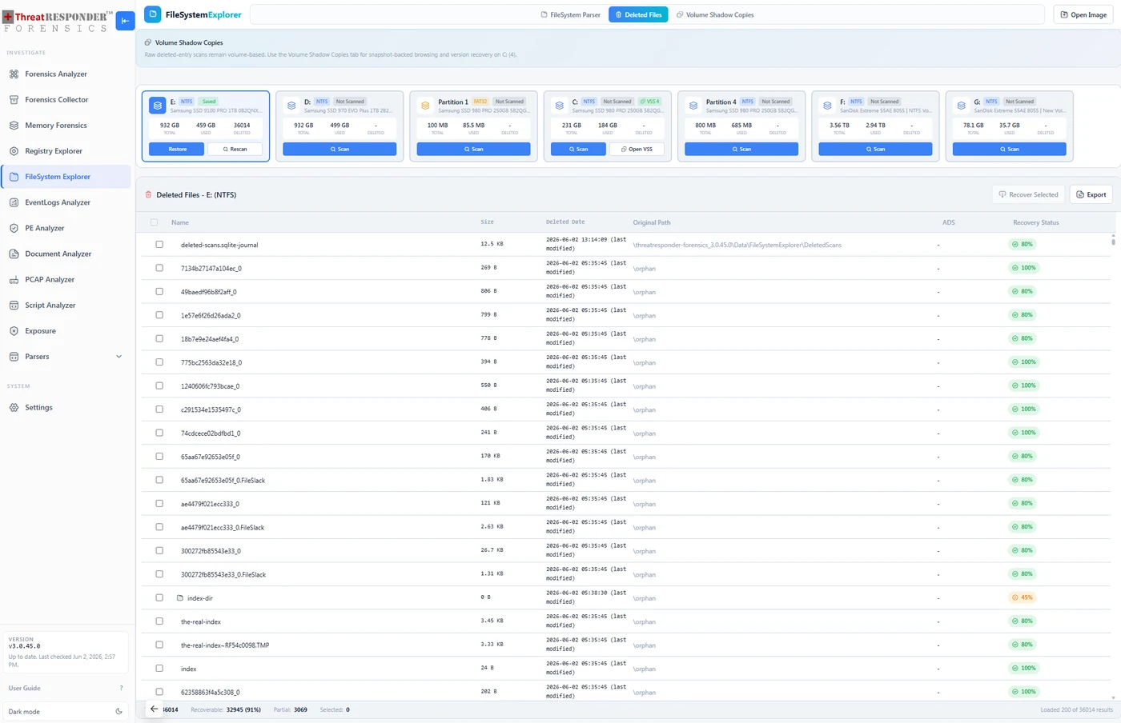This screenshot has height=723, width=1121.
Task: Expand the Parsers menu chevron
Action: [119, 357]
